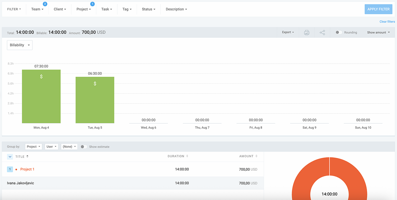Open the Billability dropdown
Viewport: 397px width, 200px height.
(20, 45)
